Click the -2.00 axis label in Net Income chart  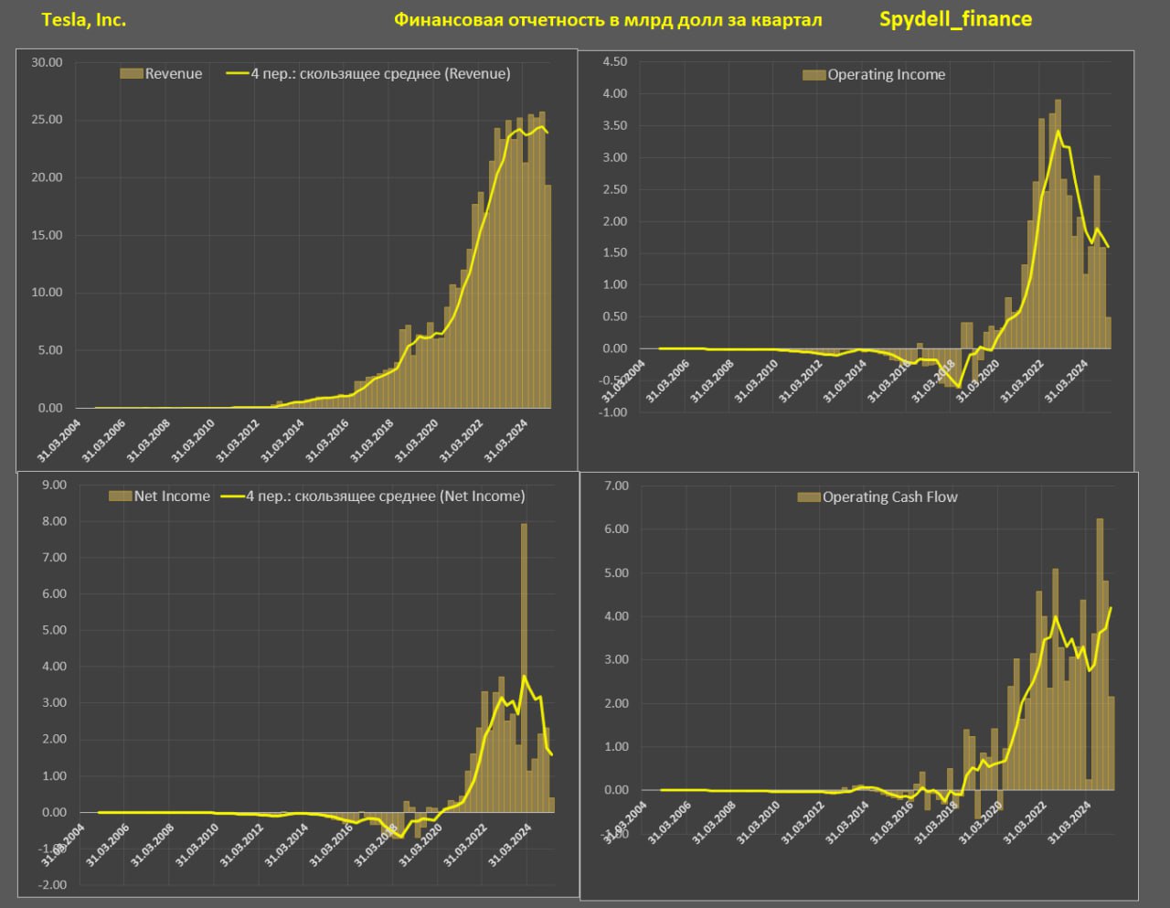coord(53,884)
